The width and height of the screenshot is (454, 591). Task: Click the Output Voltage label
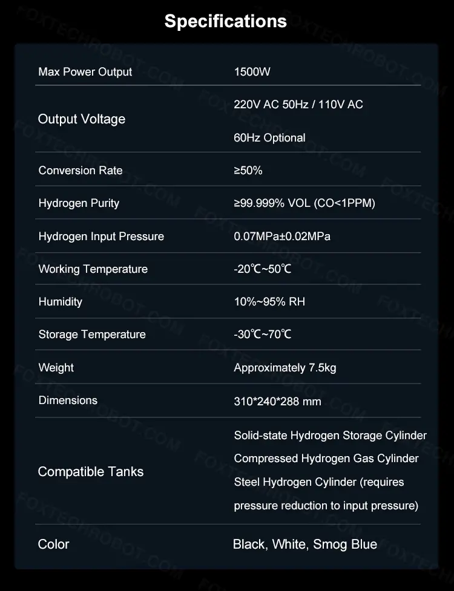coord(82,119)
